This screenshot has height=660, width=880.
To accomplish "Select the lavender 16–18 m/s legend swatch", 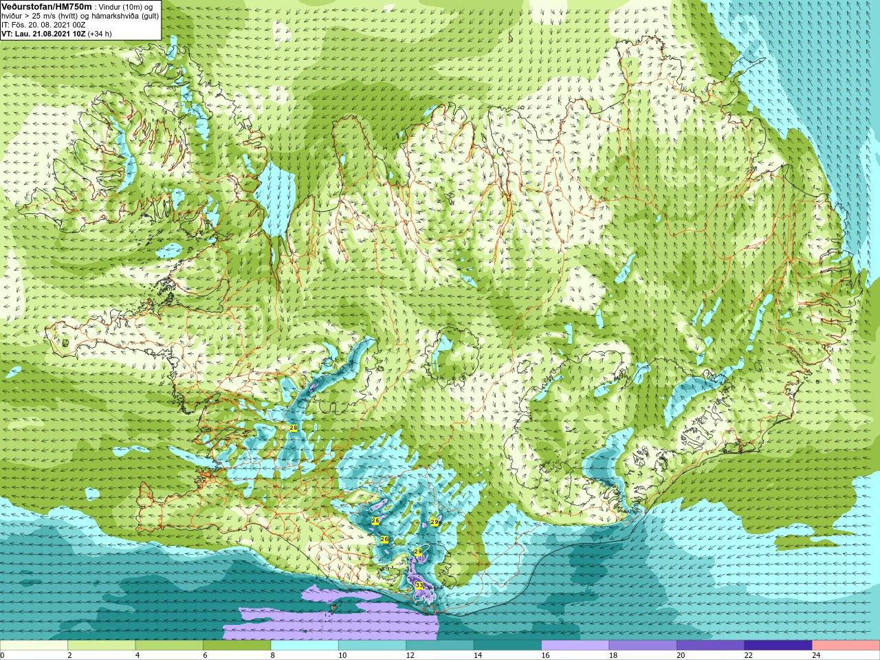I will pyautogui.click(x=575, y=646).
